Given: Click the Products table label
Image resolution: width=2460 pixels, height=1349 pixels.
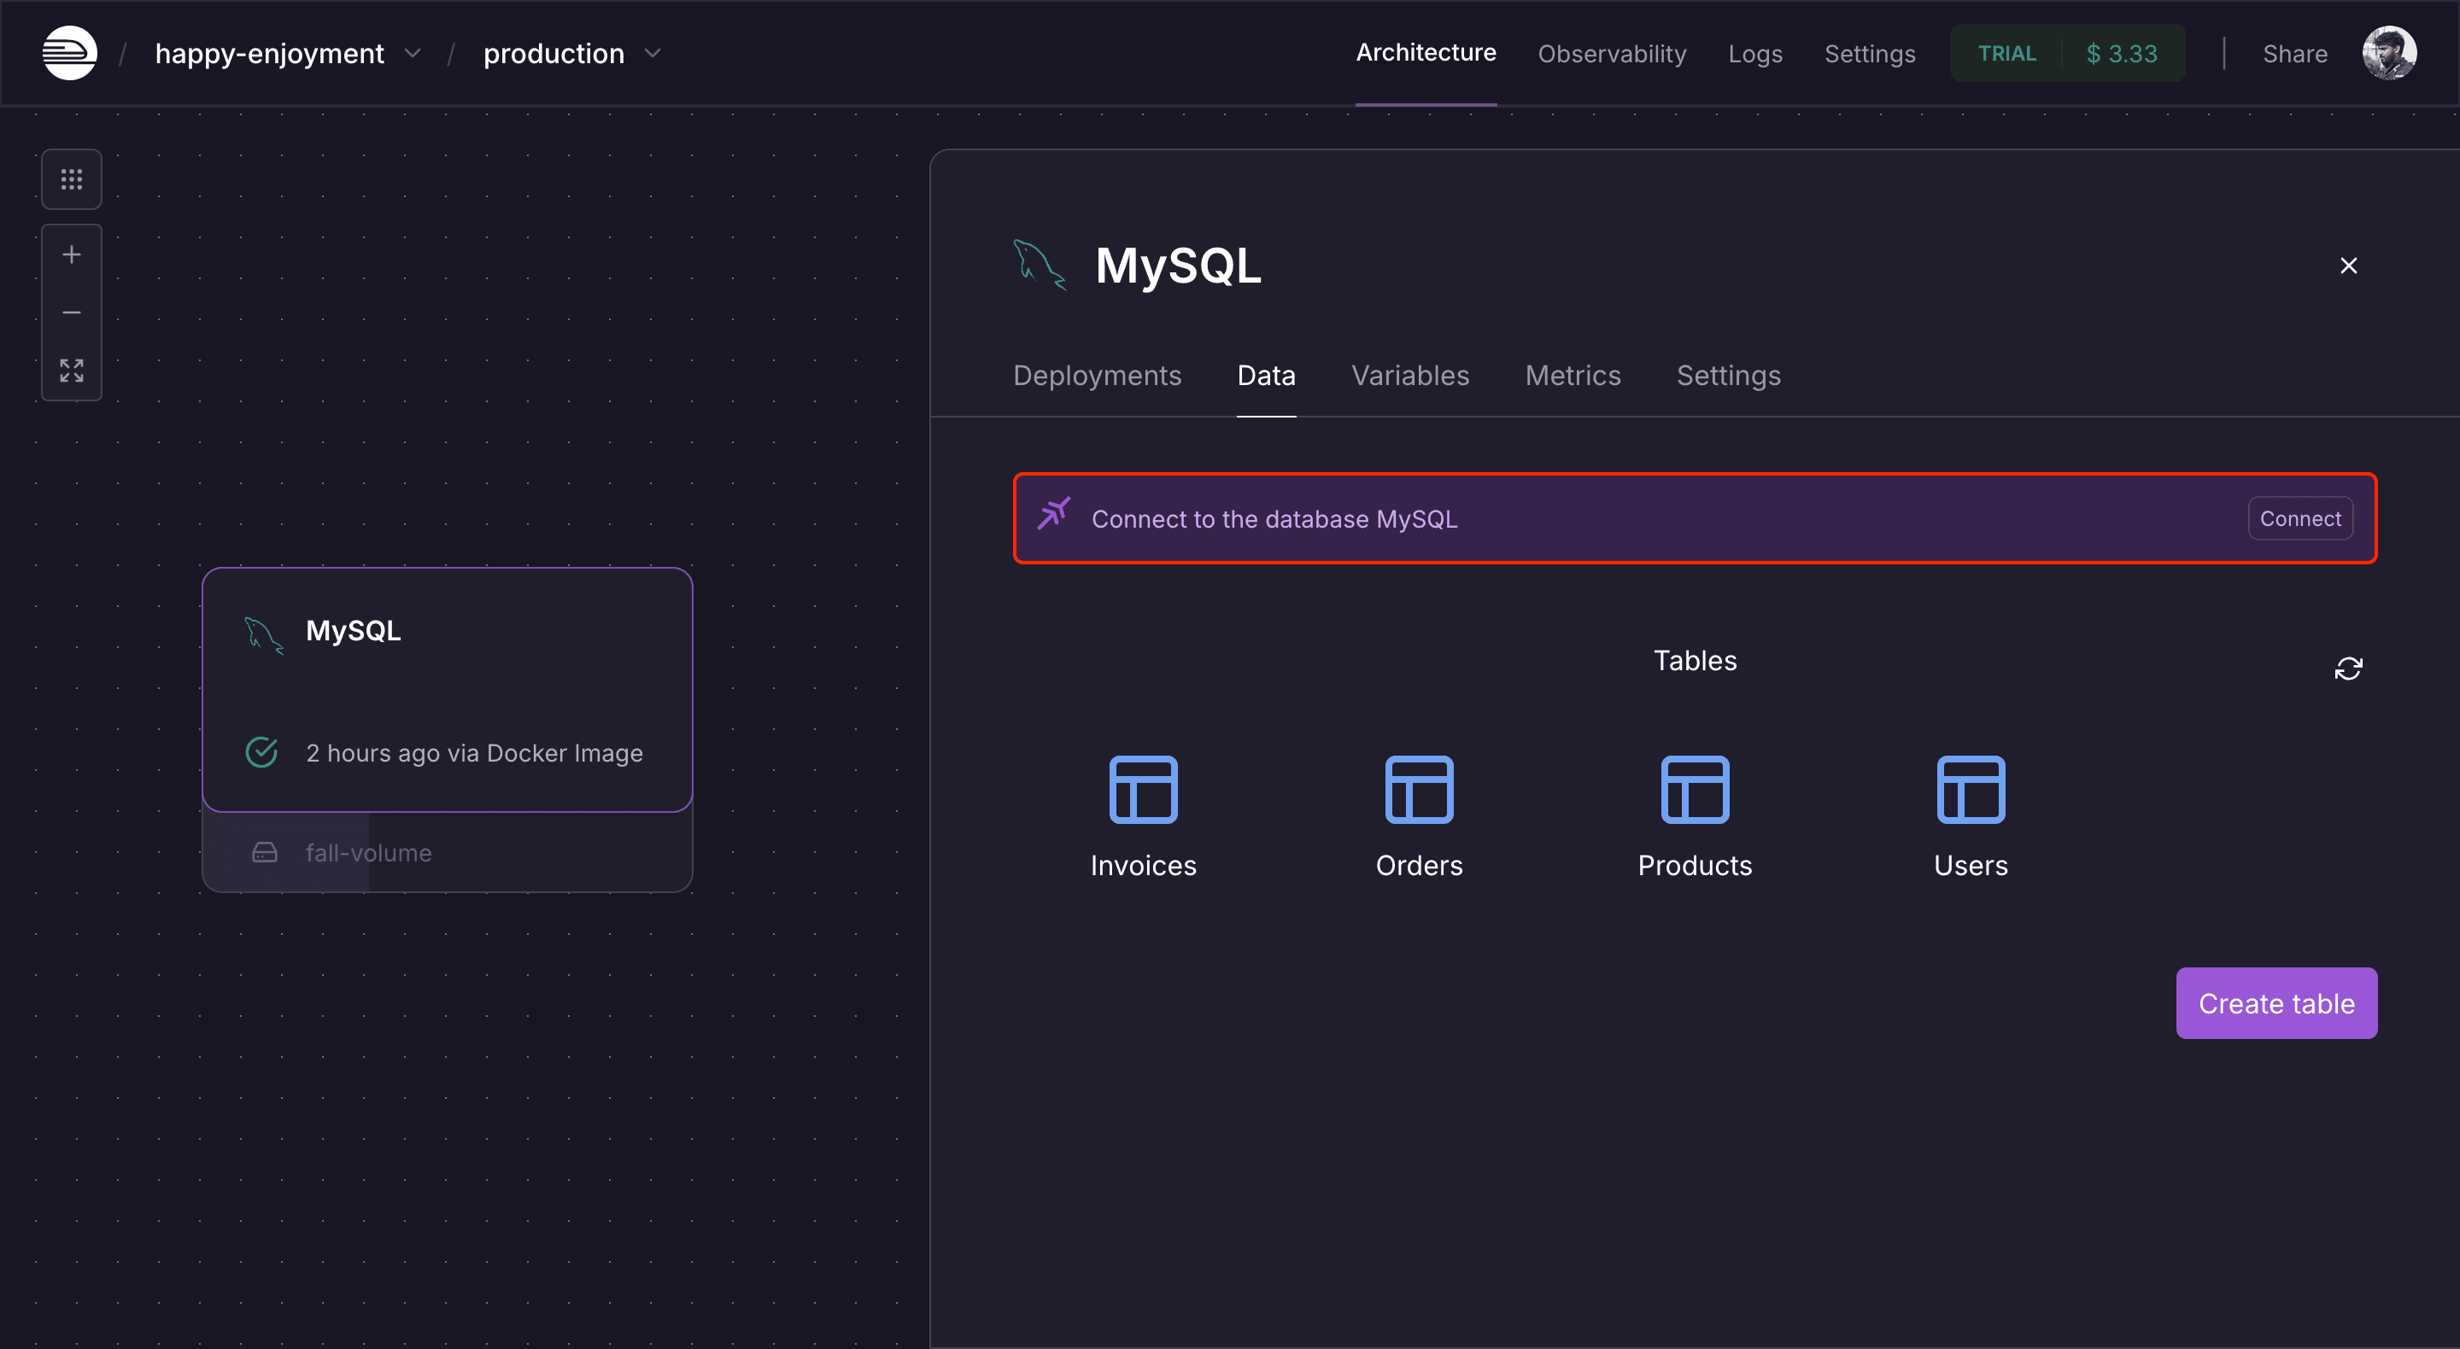Looking at the screenshot, I should pos(1695,865).
